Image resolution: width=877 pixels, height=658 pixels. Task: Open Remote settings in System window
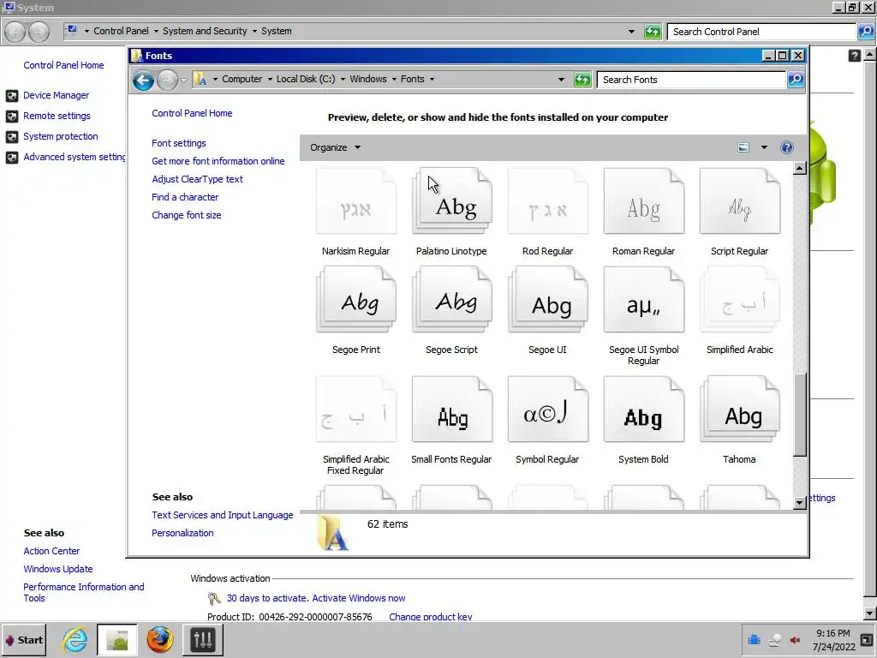tap(57, 116)
